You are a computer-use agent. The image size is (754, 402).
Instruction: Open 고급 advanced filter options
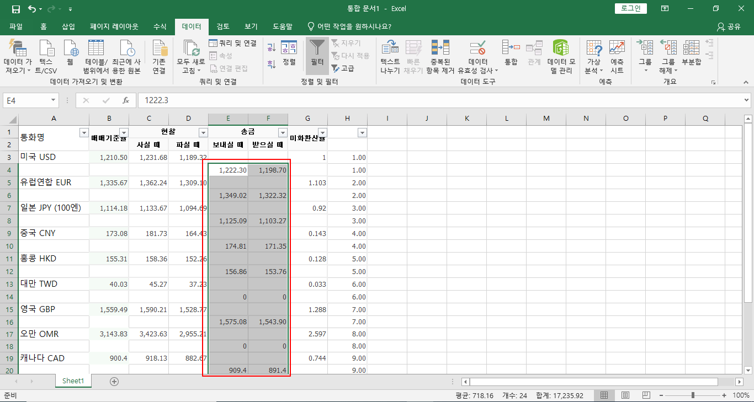point(343,68)
